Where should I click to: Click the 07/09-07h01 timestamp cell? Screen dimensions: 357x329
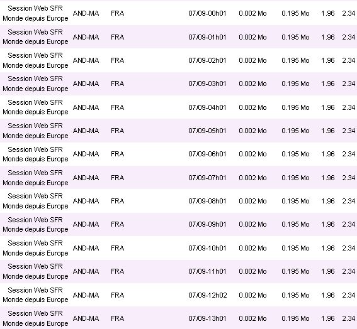click(x=207, y=178)
